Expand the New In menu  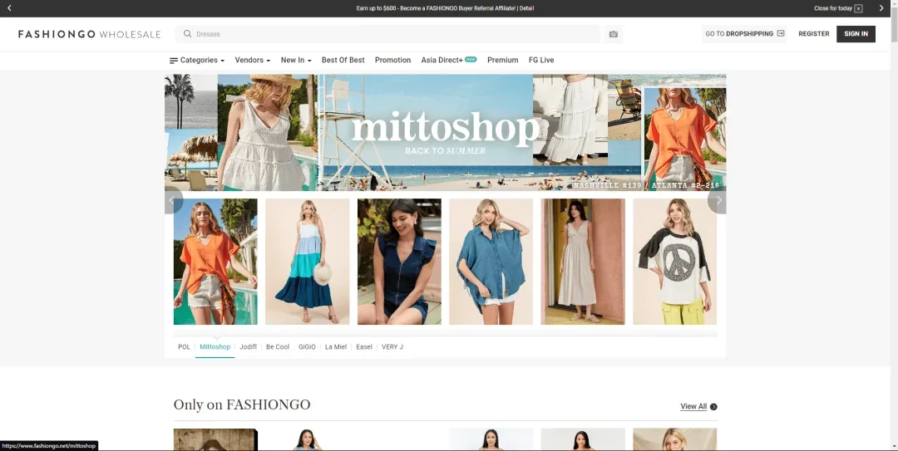click(295, 60)
